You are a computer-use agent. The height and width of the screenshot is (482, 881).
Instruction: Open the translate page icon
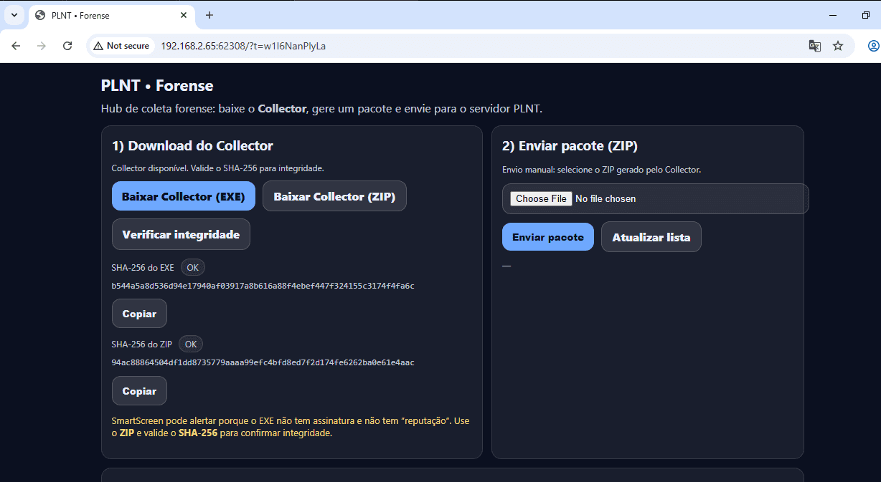[x=814, y=46]
